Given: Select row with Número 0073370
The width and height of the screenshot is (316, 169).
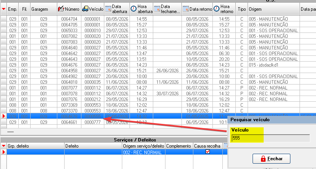Looking at the screenshot, I should click(x=158, y=111).
